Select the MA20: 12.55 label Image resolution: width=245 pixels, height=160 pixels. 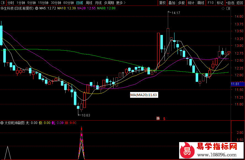[x=87, y=8]
